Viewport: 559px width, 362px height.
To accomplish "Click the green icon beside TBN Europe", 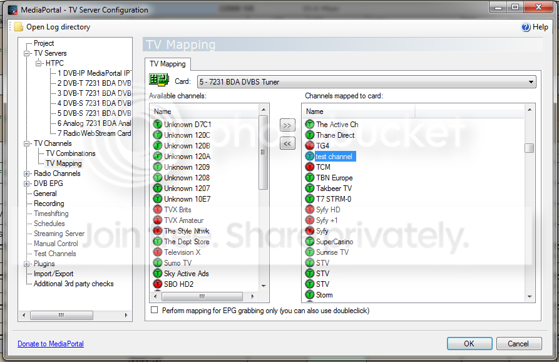I will coord(309,178).
